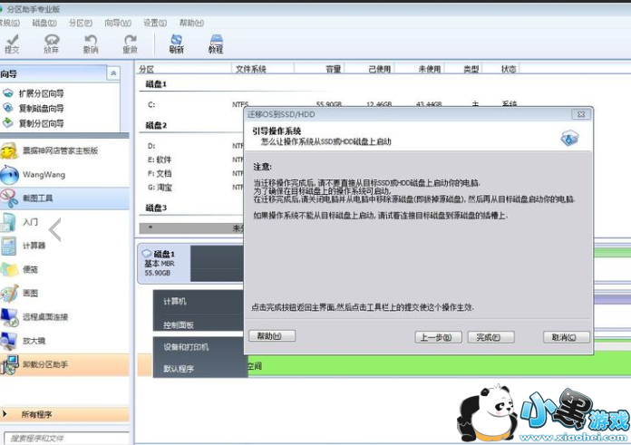Select partition E: 软件 row
Screen dimensions: 631x445
point(191,160)
